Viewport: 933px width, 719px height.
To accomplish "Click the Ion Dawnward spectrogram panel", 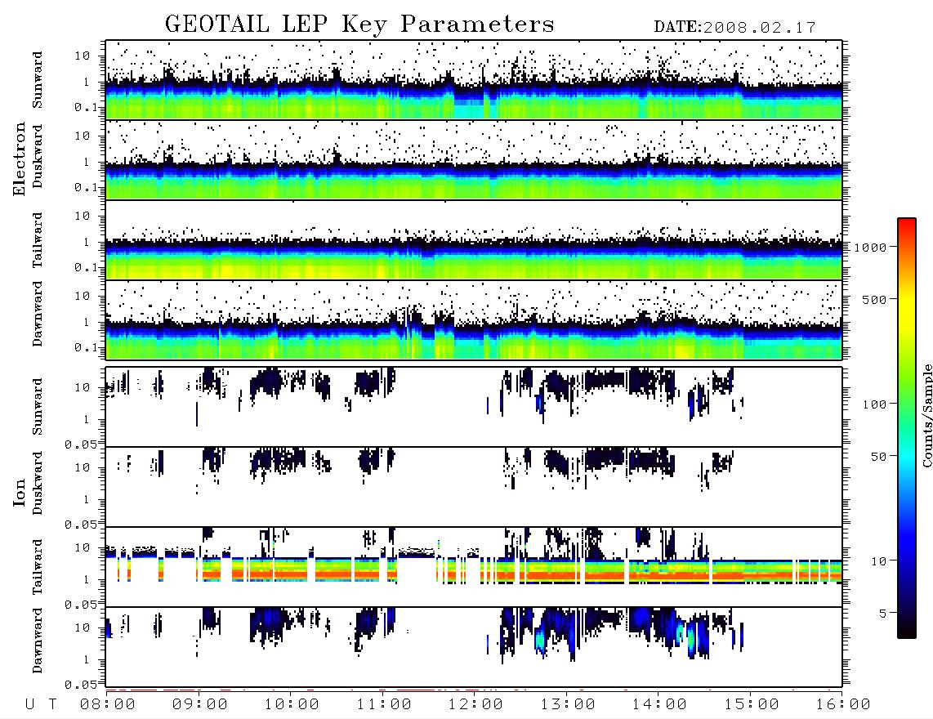I will click(x=474, y=647).
